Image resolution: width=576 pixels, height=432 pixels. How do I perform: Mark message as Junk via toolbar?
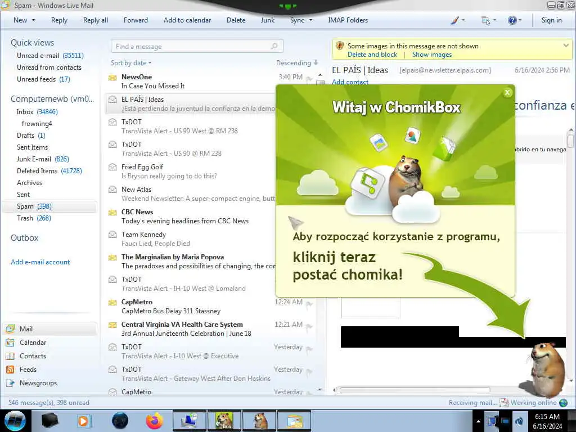click(267, 20)
